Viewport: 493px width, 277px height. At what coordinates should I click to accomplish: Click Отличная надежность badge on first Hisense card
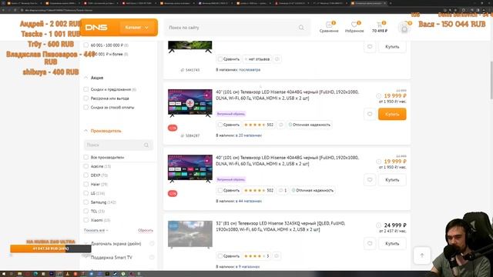(x=310, y=125)
